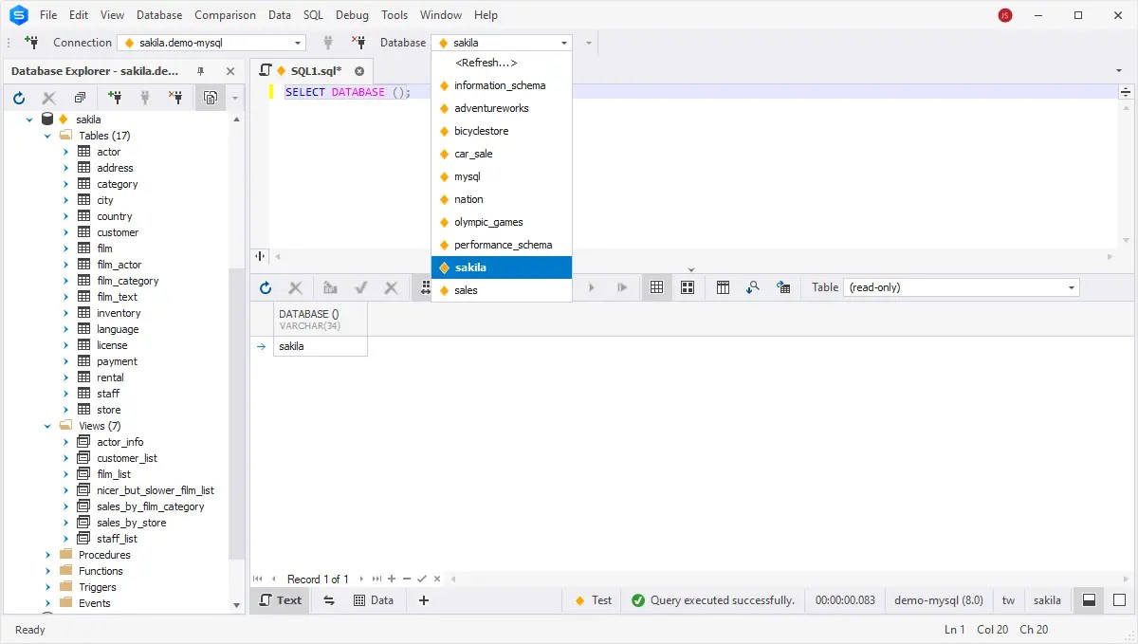Open the Debug menu
Image resolution: width=1138 pixels, height=644 pixels.
352,15
